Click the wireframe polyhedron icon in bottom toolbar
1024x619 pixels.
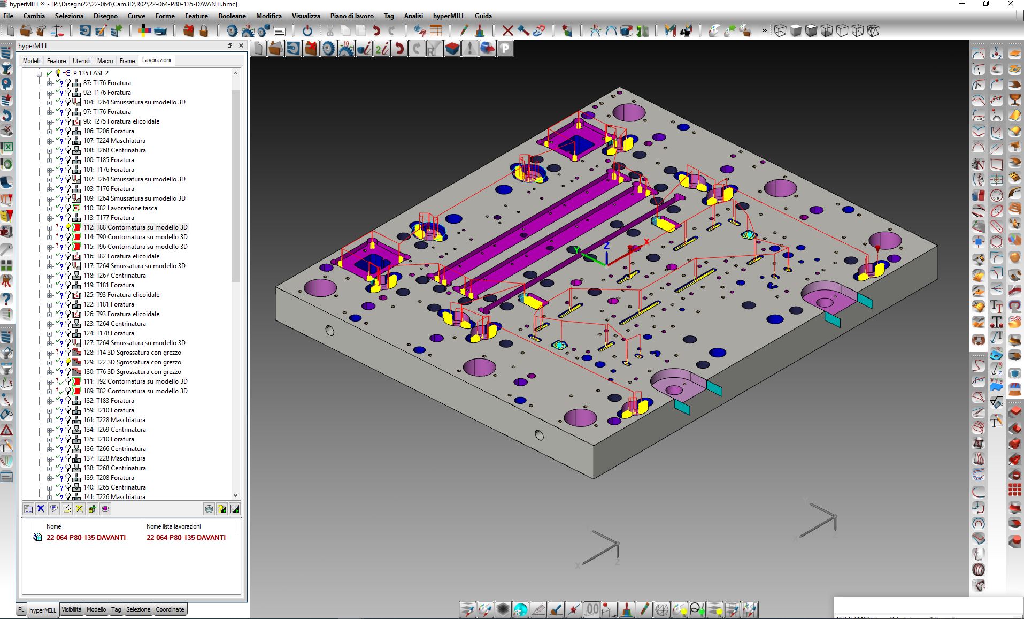point(661,609)
